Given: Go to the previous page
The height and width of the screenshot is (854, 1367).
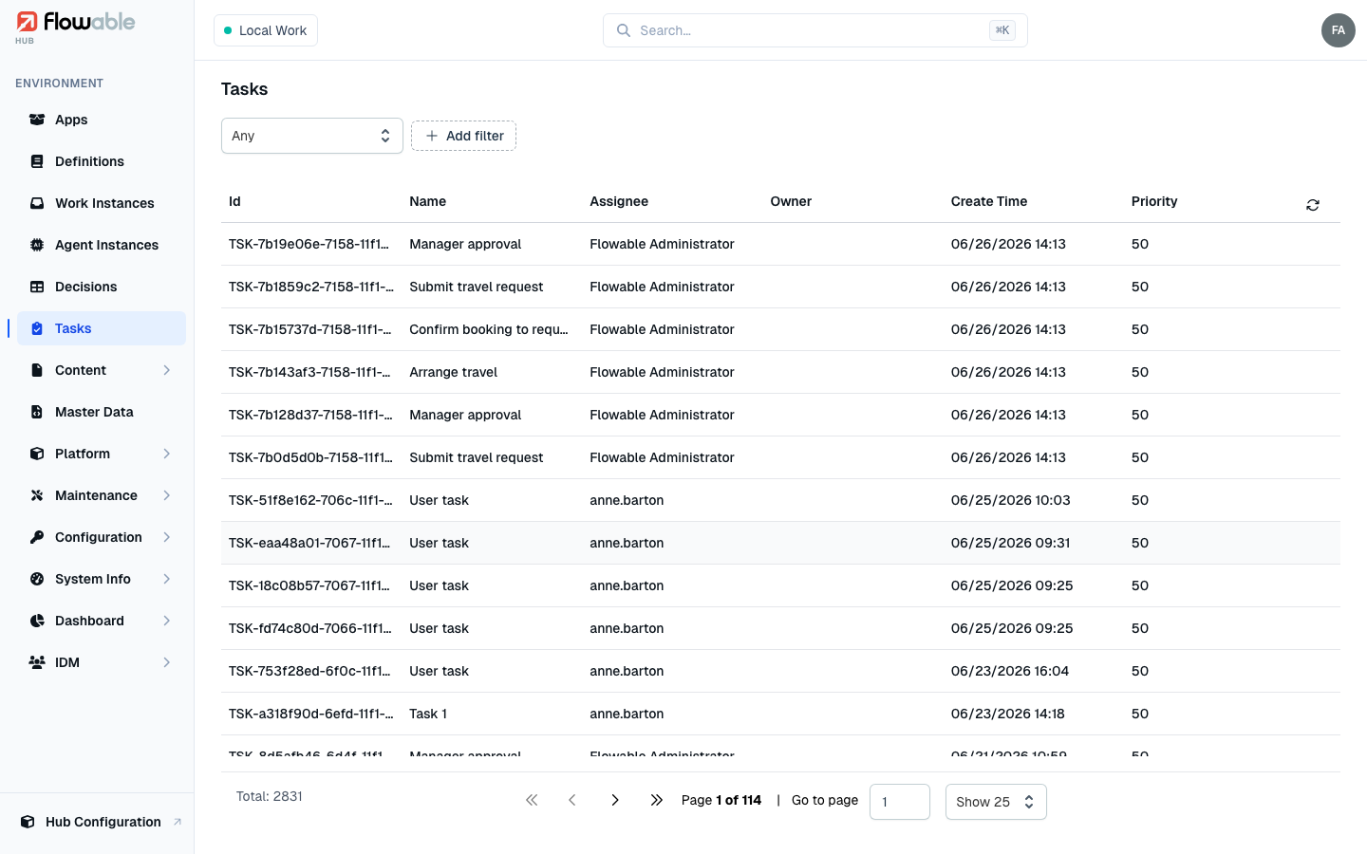Looking at the screenshot, I should [572, 800].
